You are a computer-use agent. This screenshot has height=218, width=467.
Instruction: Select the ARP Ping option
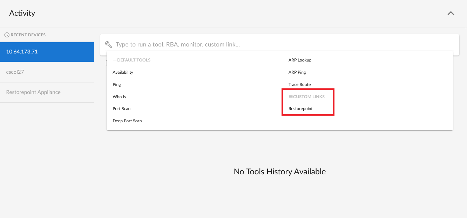click(297, 72)
